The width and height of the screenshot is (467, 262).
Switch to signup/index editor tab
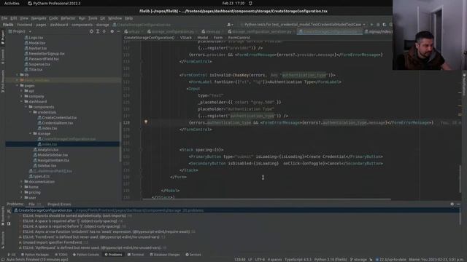tap(378, 31)
